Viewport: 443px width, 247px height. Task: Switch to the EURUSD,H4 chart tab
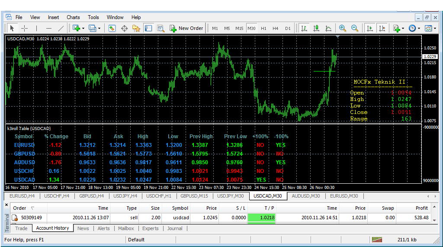(22, 196)
